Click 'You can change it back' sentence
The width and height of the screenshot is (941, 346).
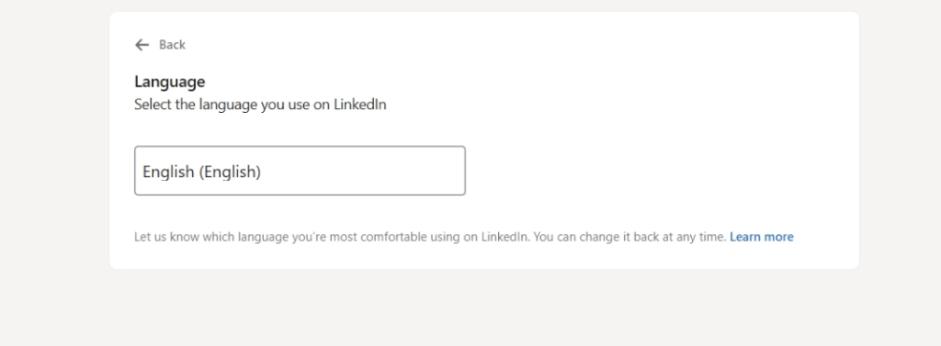coord(630,237)
